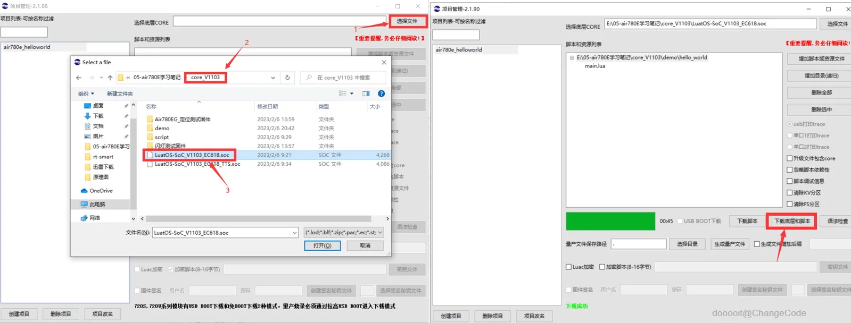This screenshot has height=323, width=851.
Task: Click the horizontal scrollbar in the file list
Action: click(x=259, y=218)
